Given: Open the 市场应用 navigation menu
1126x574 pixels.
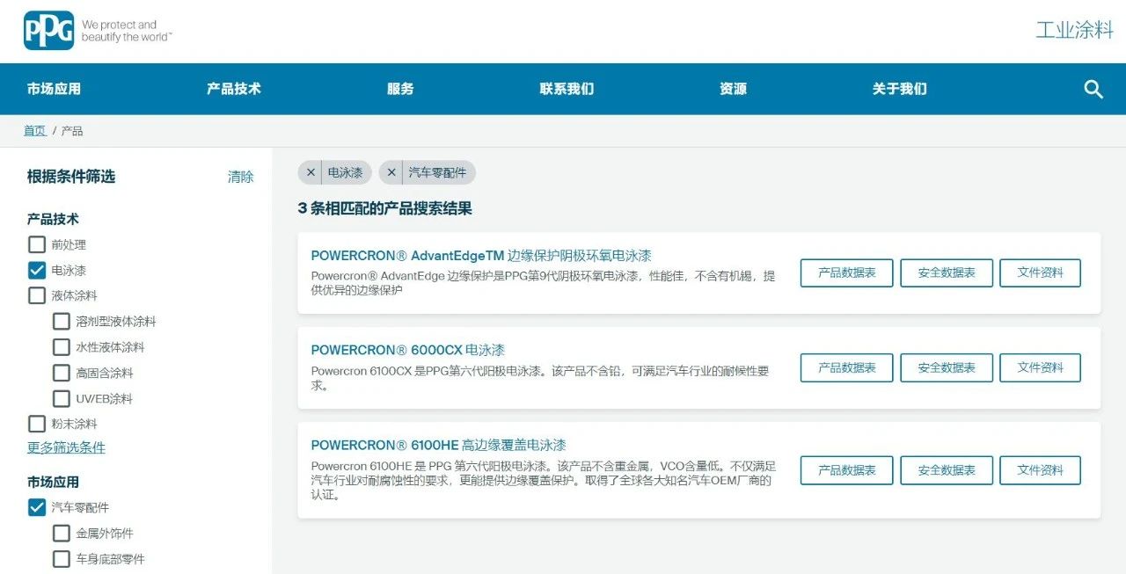Looking at the screenshot, I should (x=54, y=89).
